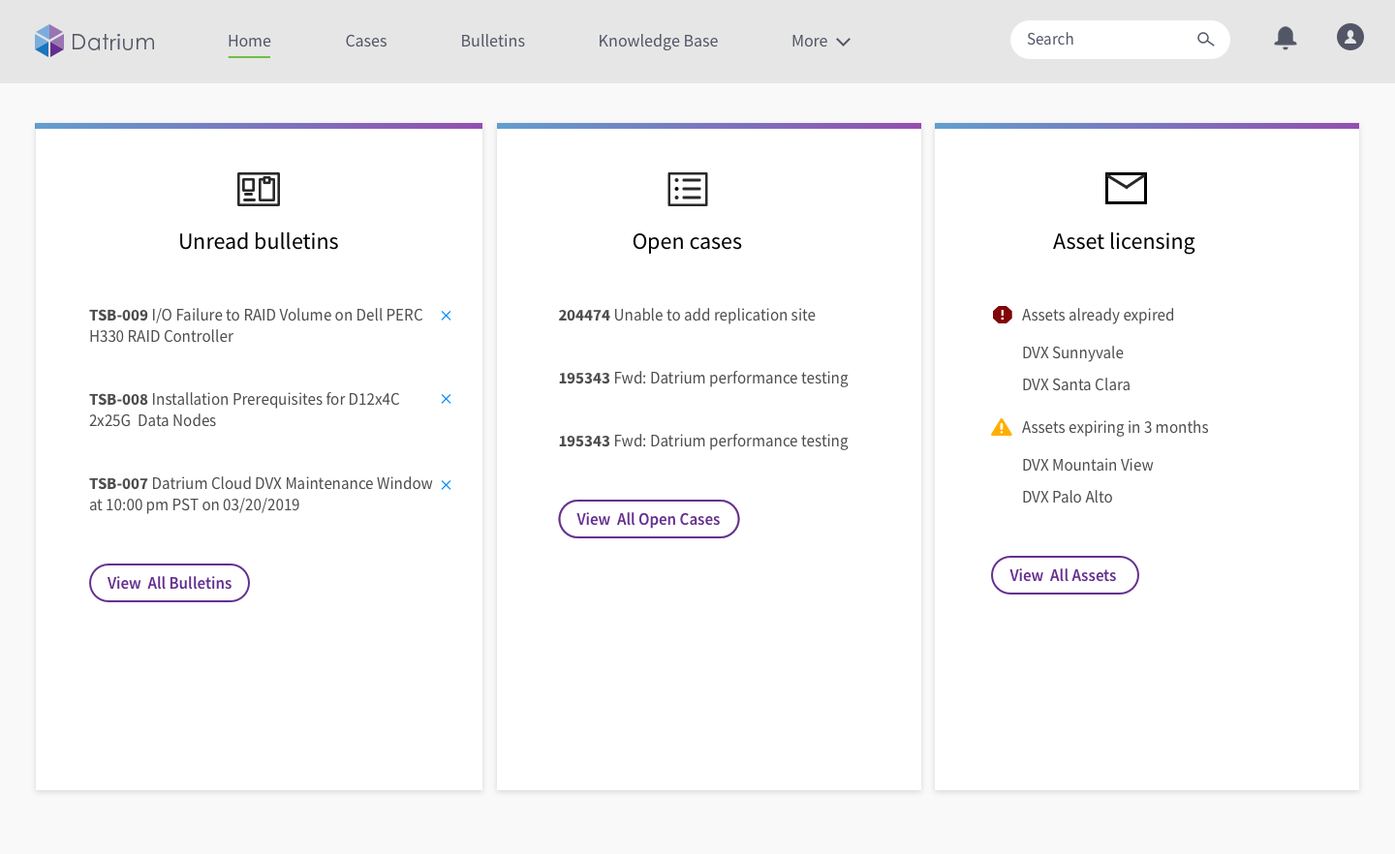Screen dimensions: 1395x854
Task: Select the DVX Sunnyvale asset
Action: click(x=1072, y=352)
